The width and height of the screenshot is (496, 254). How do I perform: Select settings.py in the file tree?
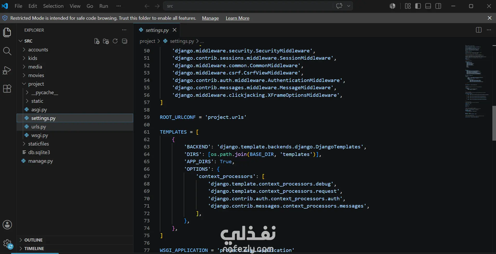pos(75,118)
